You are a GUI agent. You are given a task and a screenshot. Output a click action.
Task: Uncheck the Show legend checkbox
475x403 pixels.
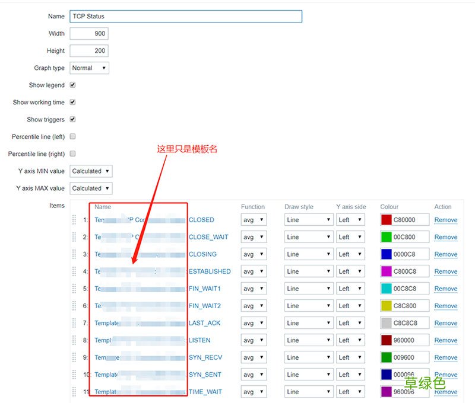pyautogui.click(x=72, y=85)
